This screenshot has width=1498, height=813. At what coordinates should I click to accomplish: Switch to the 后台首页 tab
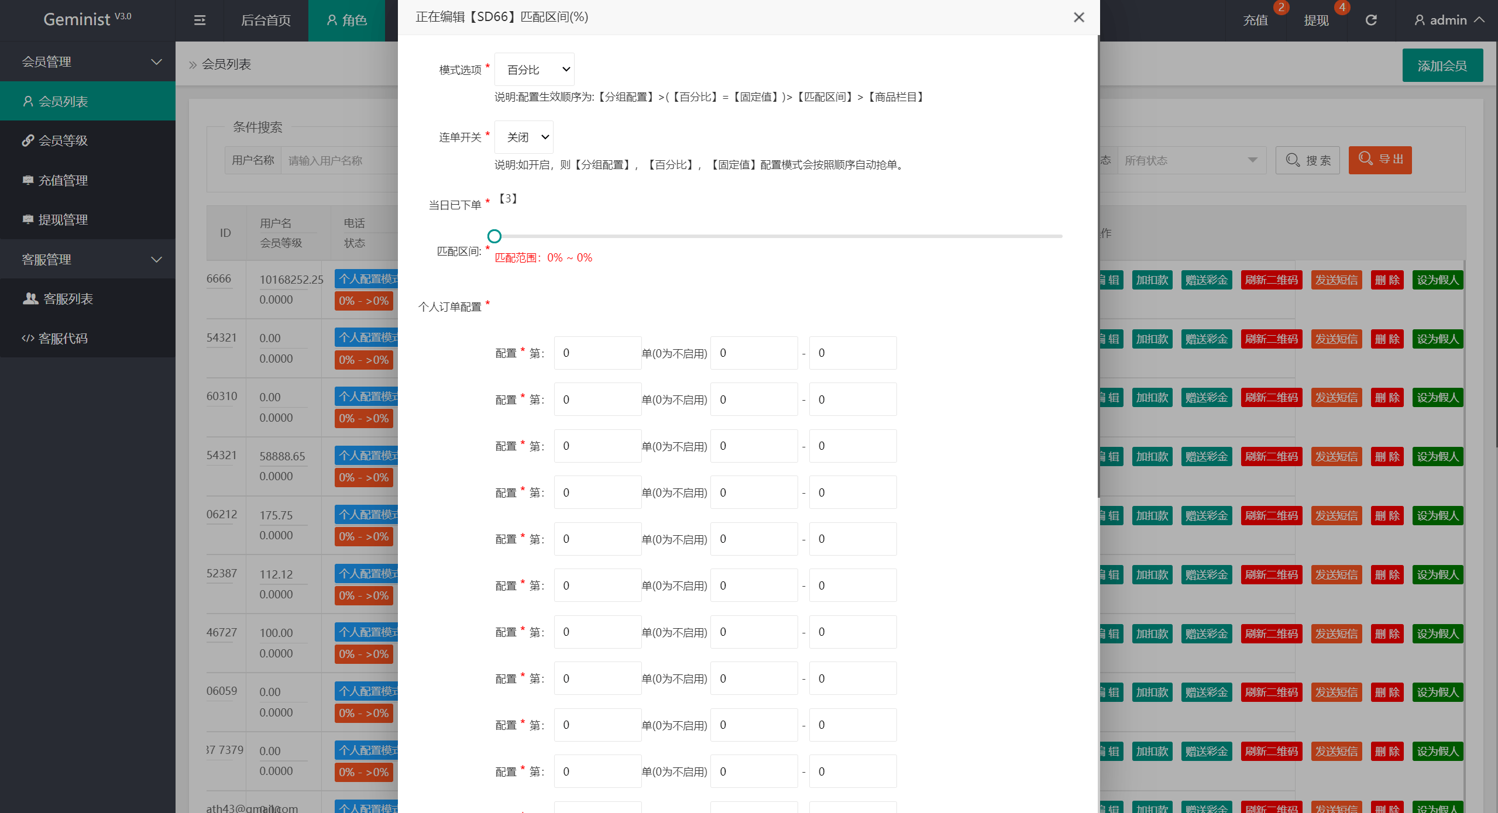pos(266,20)
